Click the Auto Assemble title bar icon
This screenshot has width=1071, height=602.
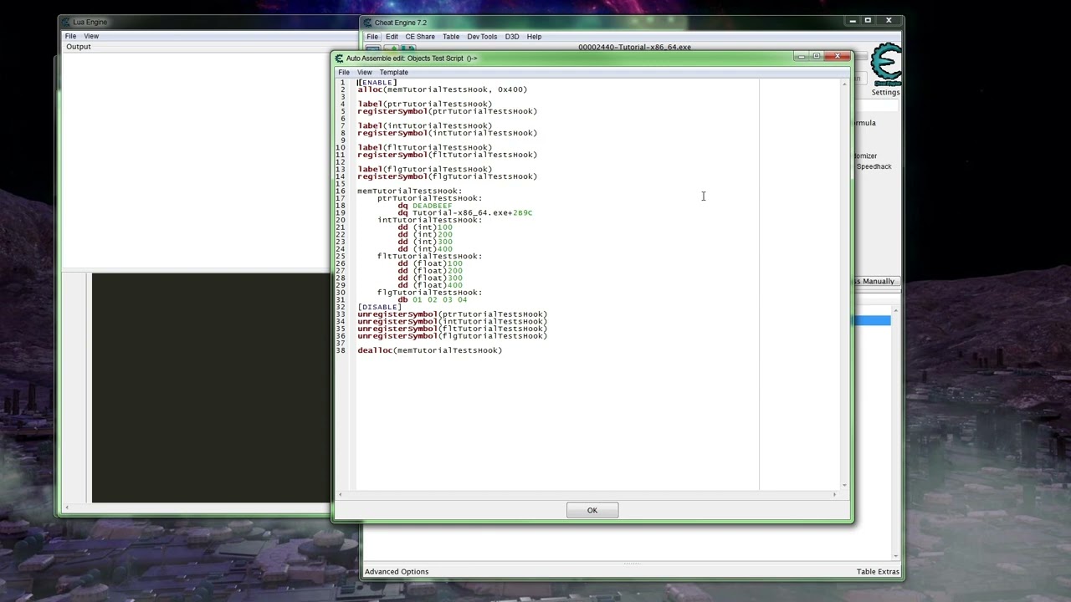(339, 59)
